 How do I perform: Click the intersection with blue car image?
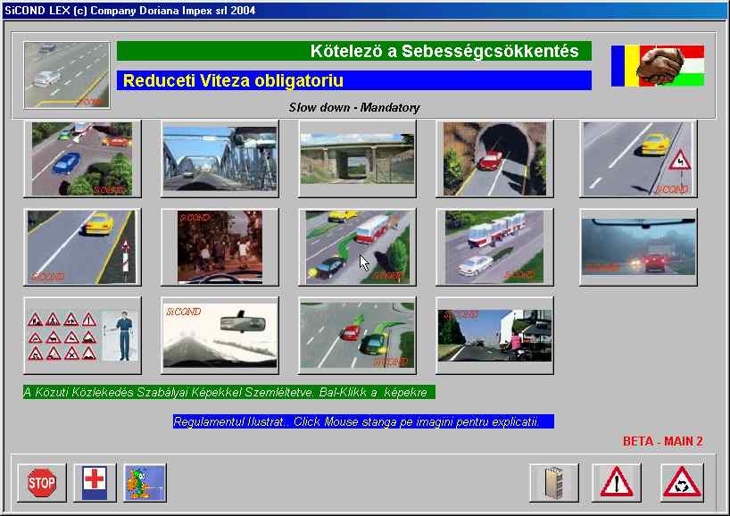point(82,158)
